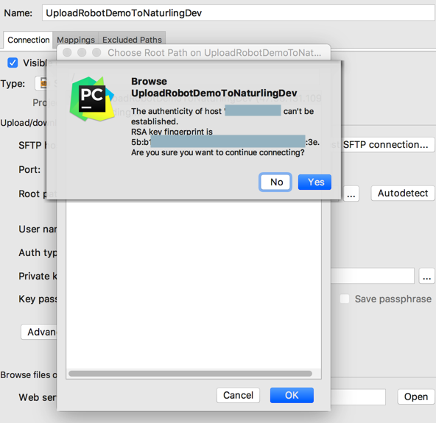Click the PyCharm logo in the dialog
This screenshot has width=436, height=423.
click(92, 99)
